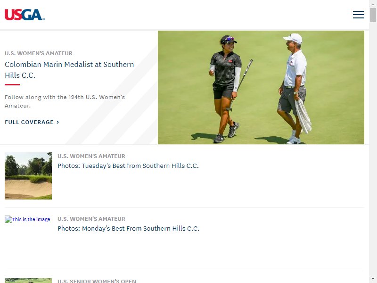
Task: Open the Full Coverage link
Action: 32,122
